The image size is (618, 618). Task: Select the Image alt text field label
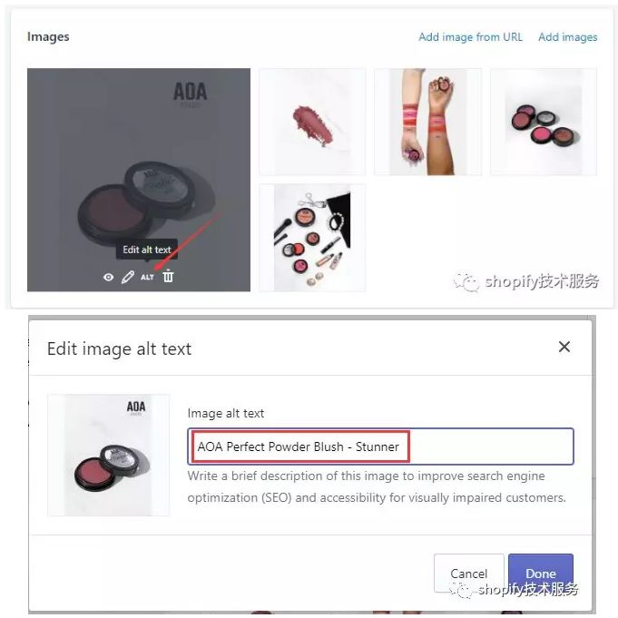226,413
